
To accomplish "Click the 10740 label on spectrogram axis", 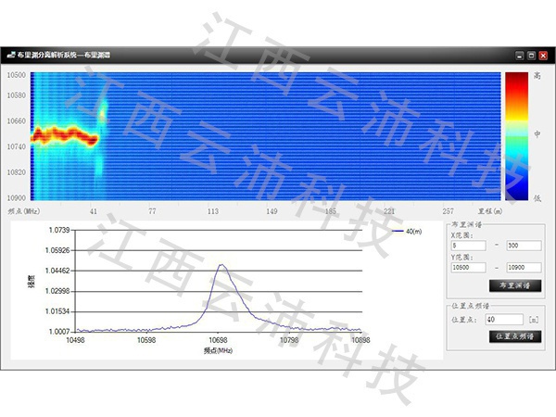I will tap(17, 146).
